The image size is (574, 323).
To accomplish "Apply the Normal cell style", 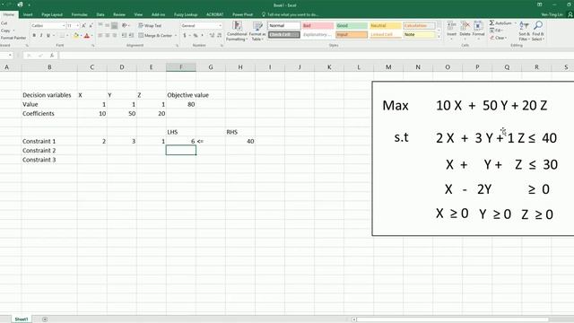I will [284, 26].
